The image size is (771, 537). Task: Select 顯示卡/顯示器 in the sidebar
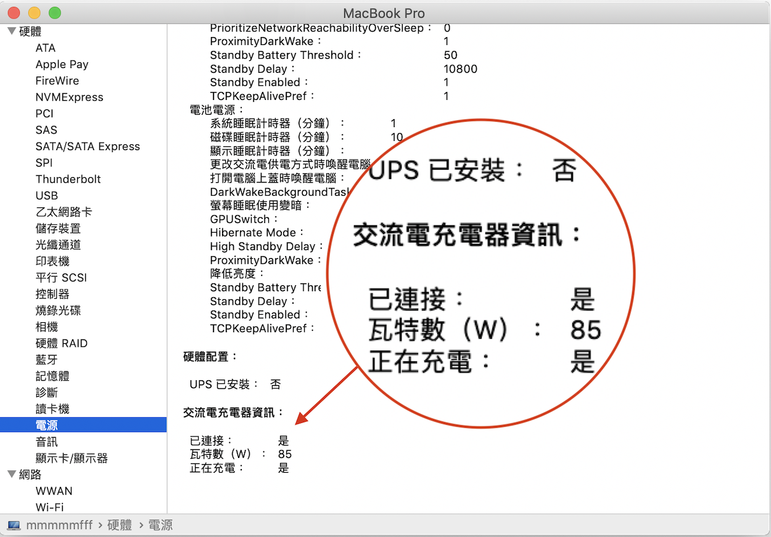[x=72, y=458]
